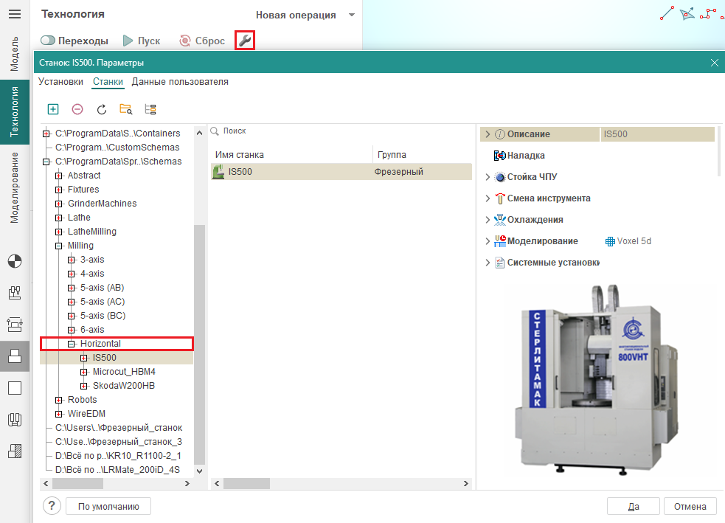Collapse the Horizontal tree node
Viewport: 725px width, 523px height.
(72, 344)
